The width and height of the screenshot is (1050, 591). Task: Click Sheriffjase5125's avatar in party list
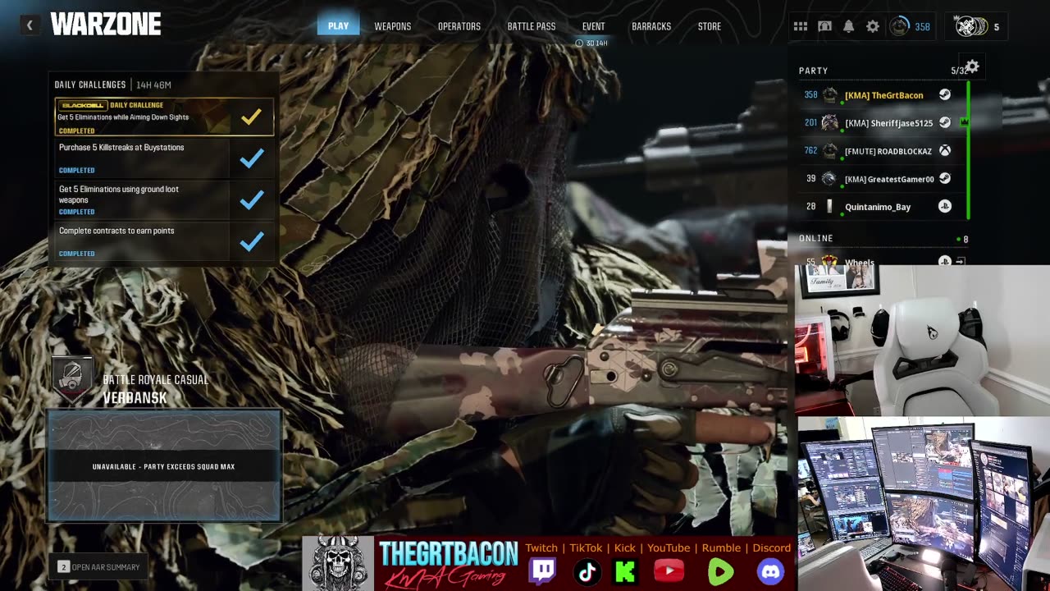[829, 123]
